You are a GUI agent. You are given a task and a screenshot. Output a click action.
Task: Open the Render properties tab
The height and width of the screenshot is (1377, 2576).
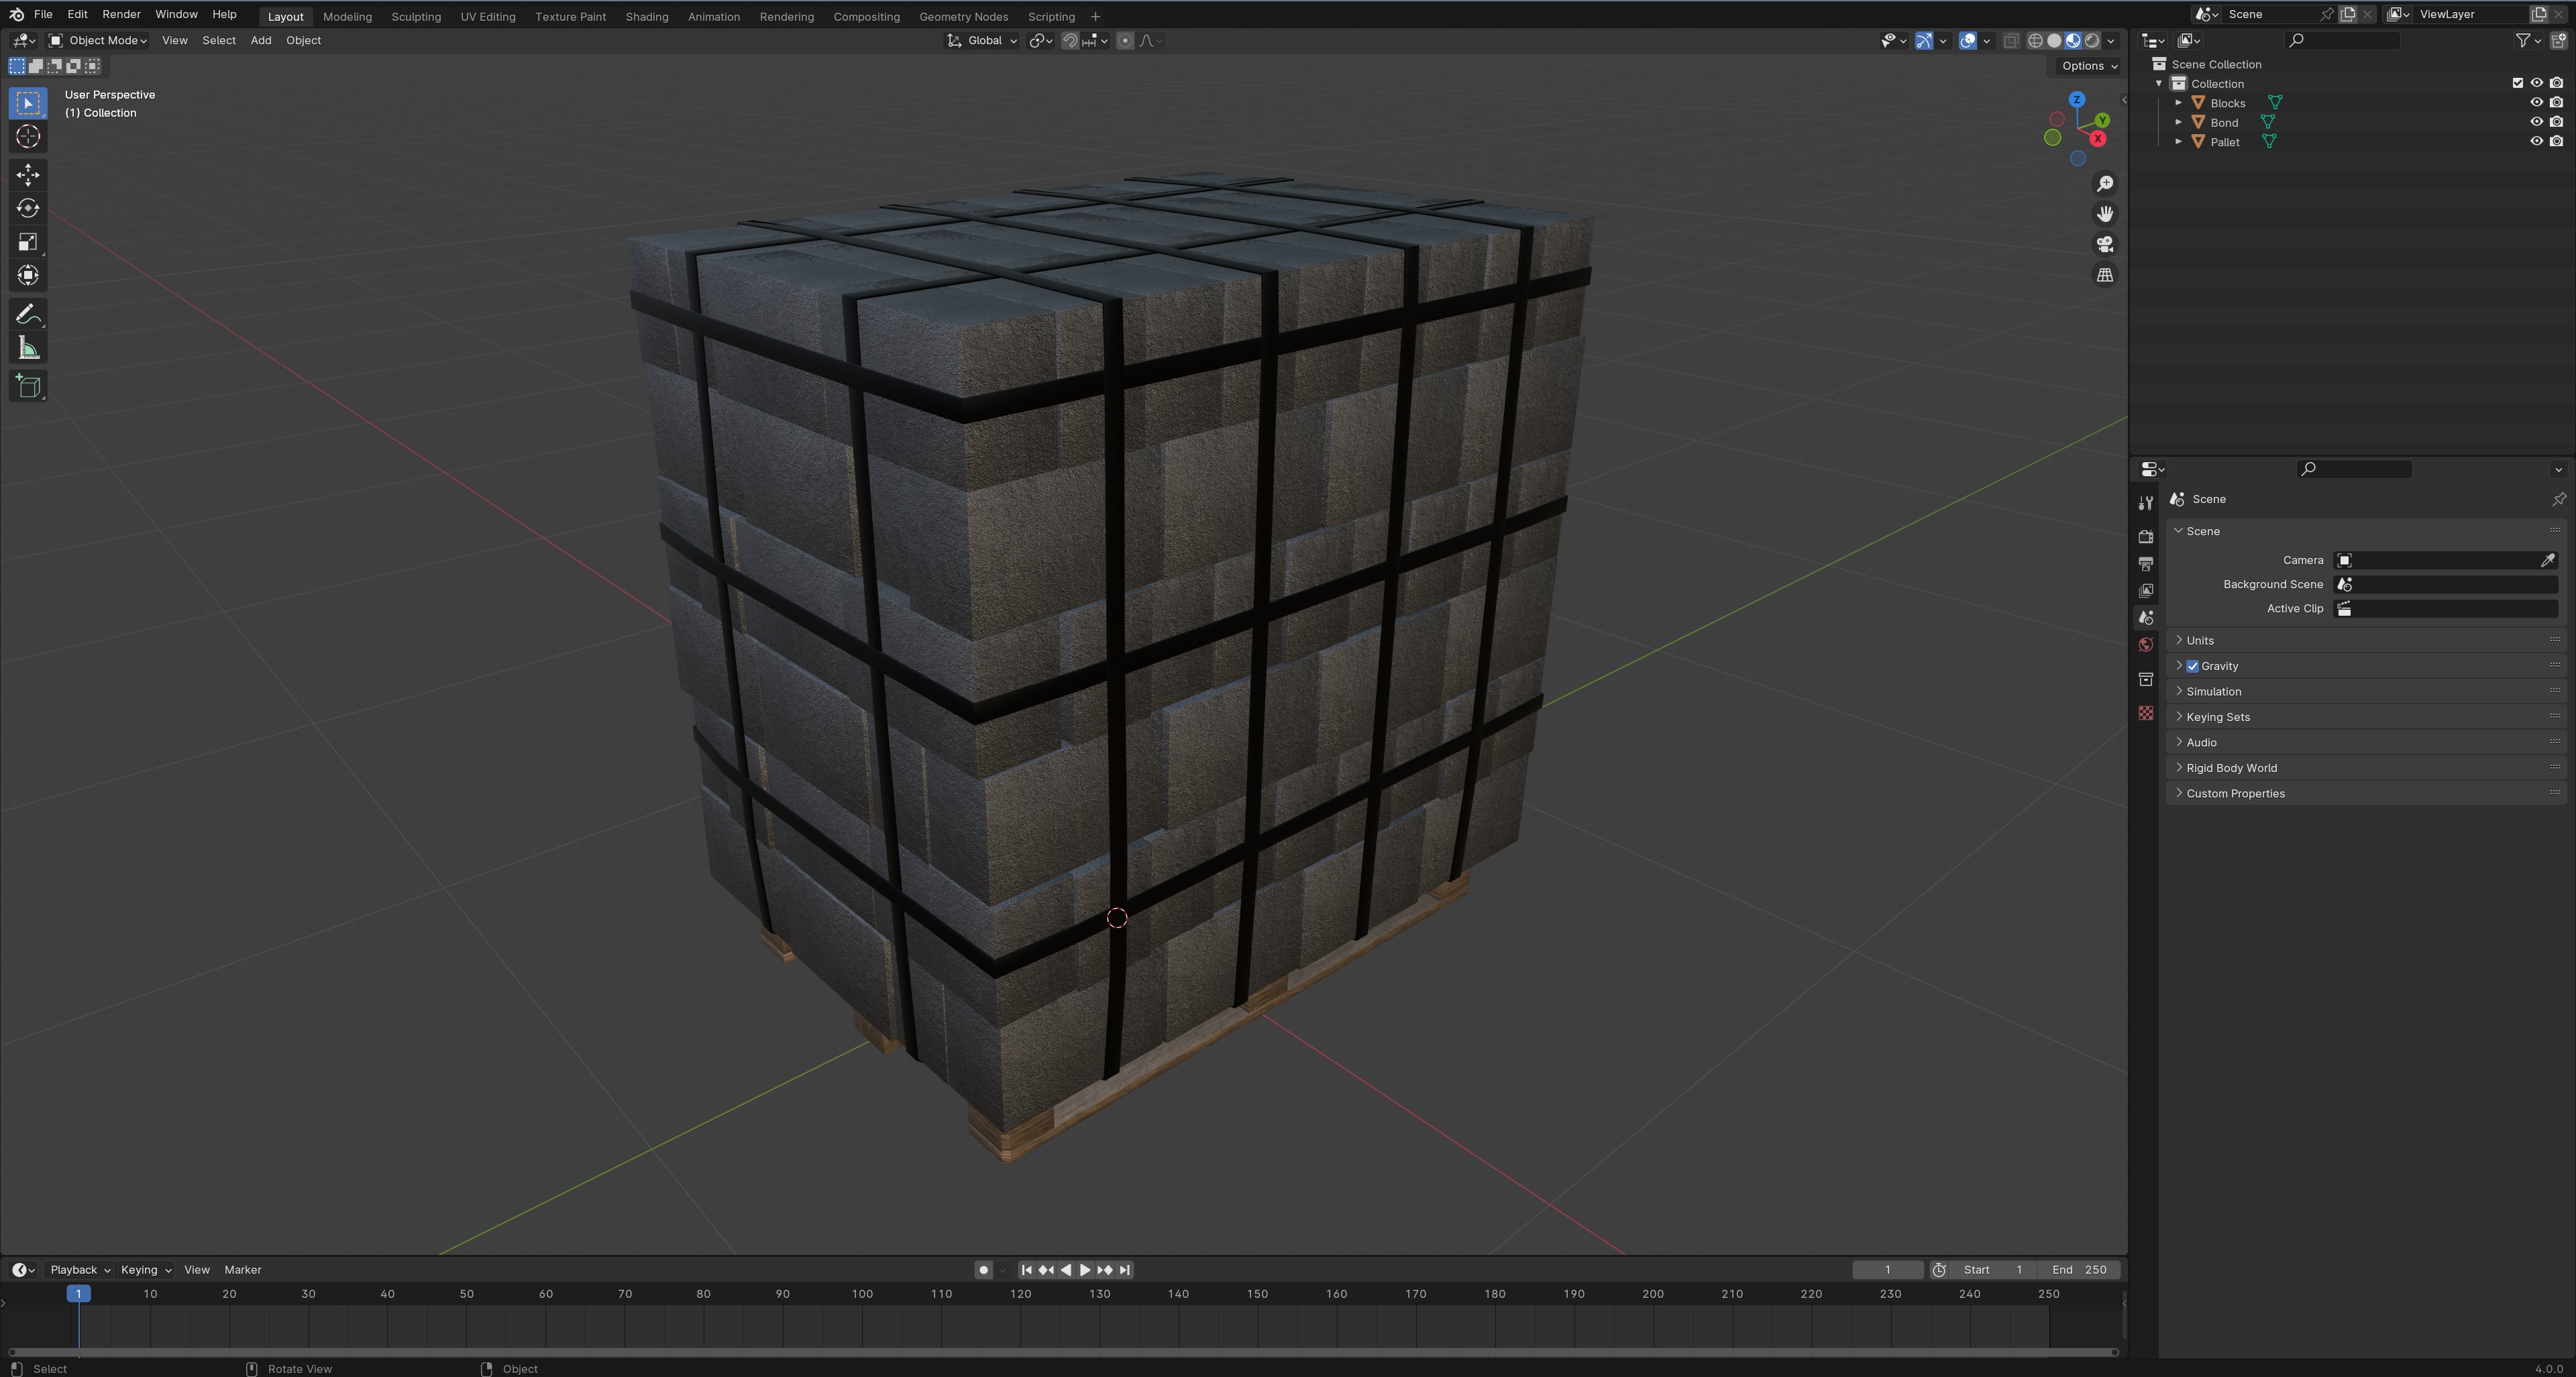pos(2145,537)
